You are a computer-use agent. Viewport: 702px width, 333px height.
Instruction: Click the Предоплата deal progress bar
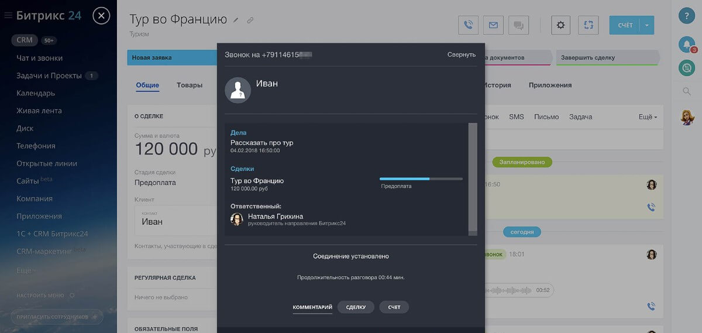coord(421,178)
